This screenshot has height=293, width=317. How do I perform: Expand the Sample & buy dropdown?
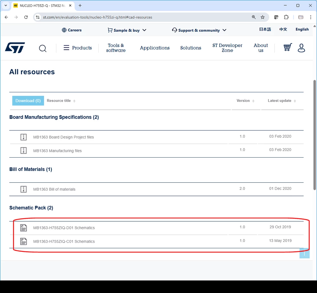click(127, 30)
